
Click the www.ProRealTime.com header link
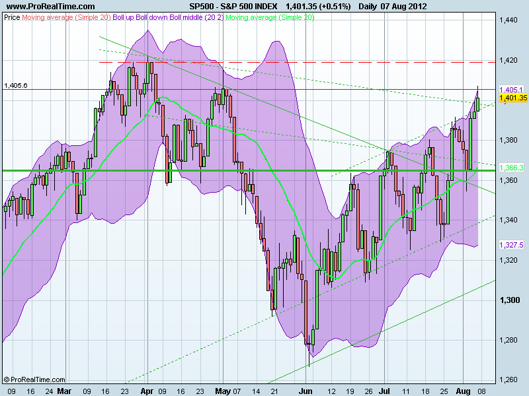(x=51, y=7)
